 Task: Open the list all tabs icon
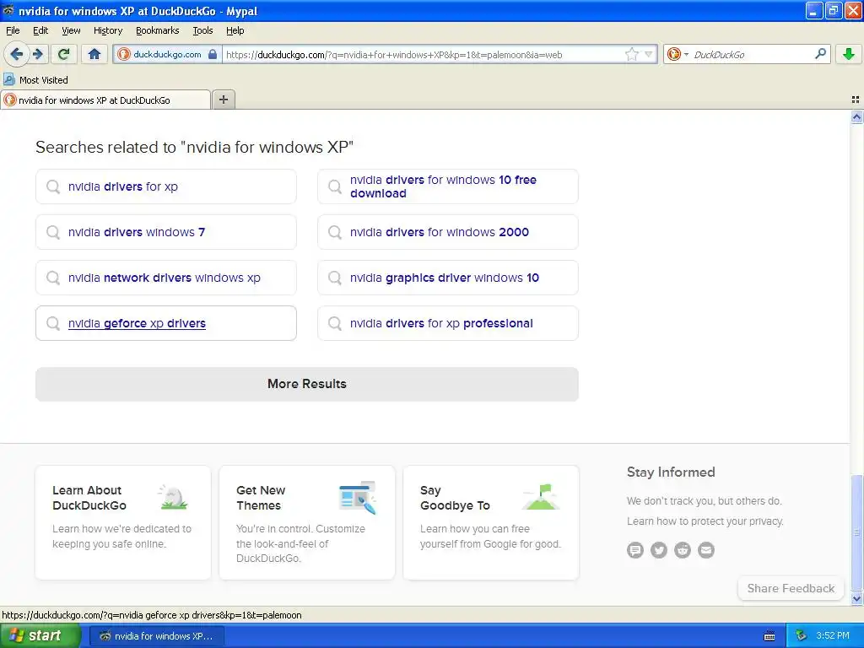click(856, 100)
